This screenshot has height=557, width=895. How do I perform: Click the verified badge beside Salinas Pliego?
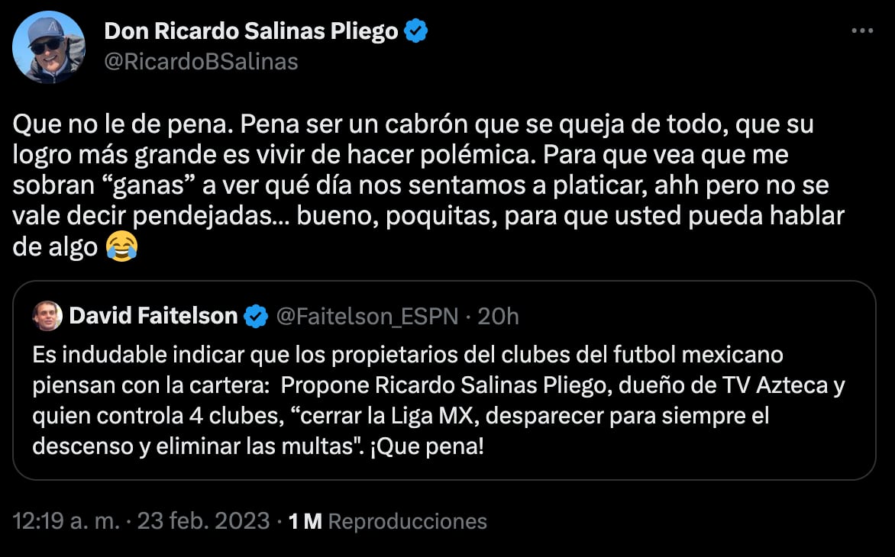(416, 31)
